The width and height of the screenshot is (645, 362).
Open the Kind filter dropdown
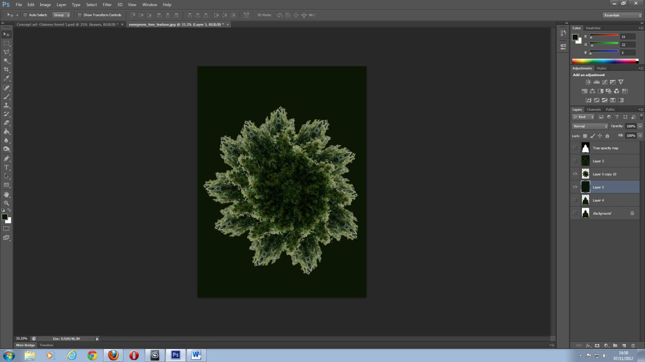583,117
